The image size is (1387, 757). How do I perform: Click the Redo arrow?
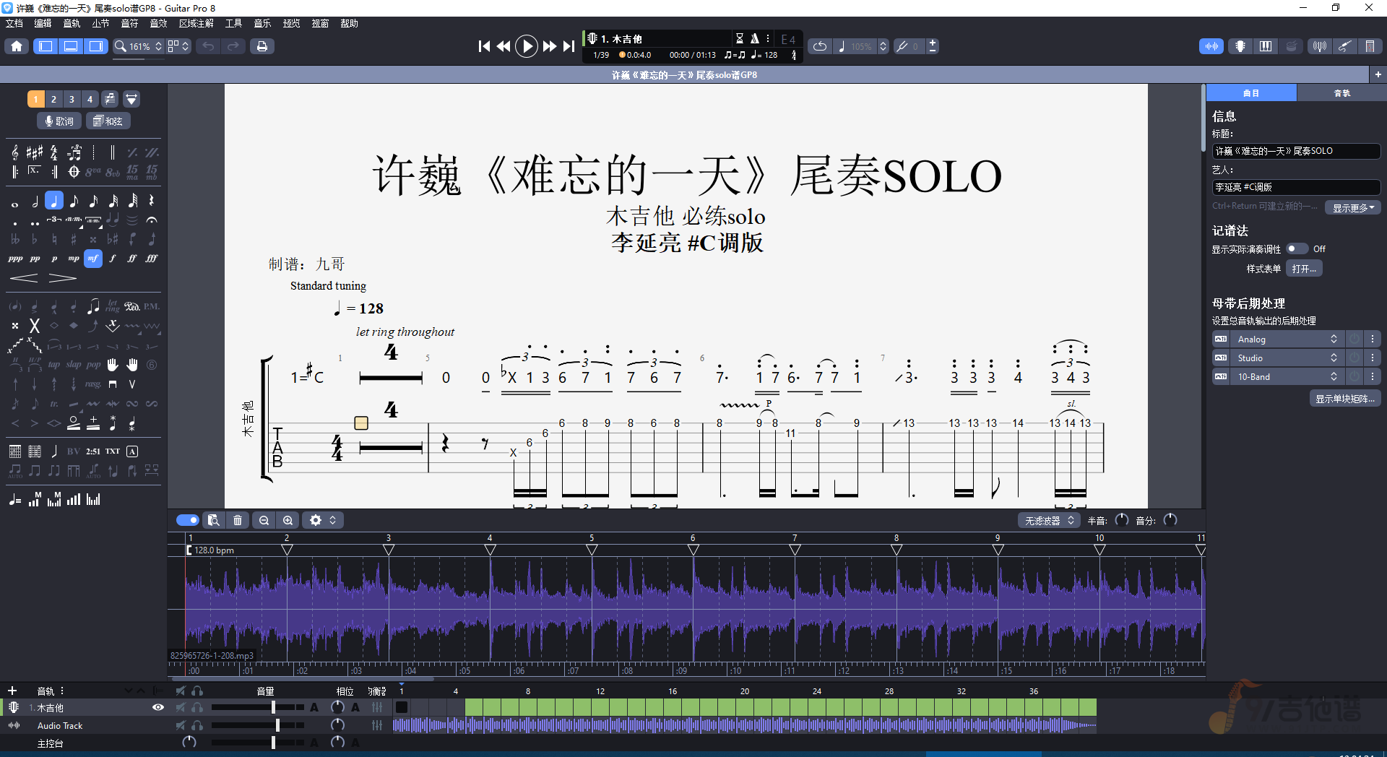pyautogui.click(x=233, y=46)
